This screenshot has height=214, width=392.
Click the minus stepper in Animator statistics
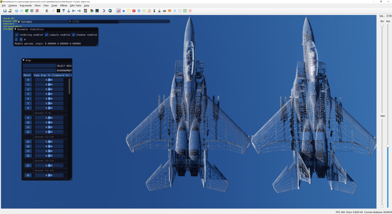[16, 40]
